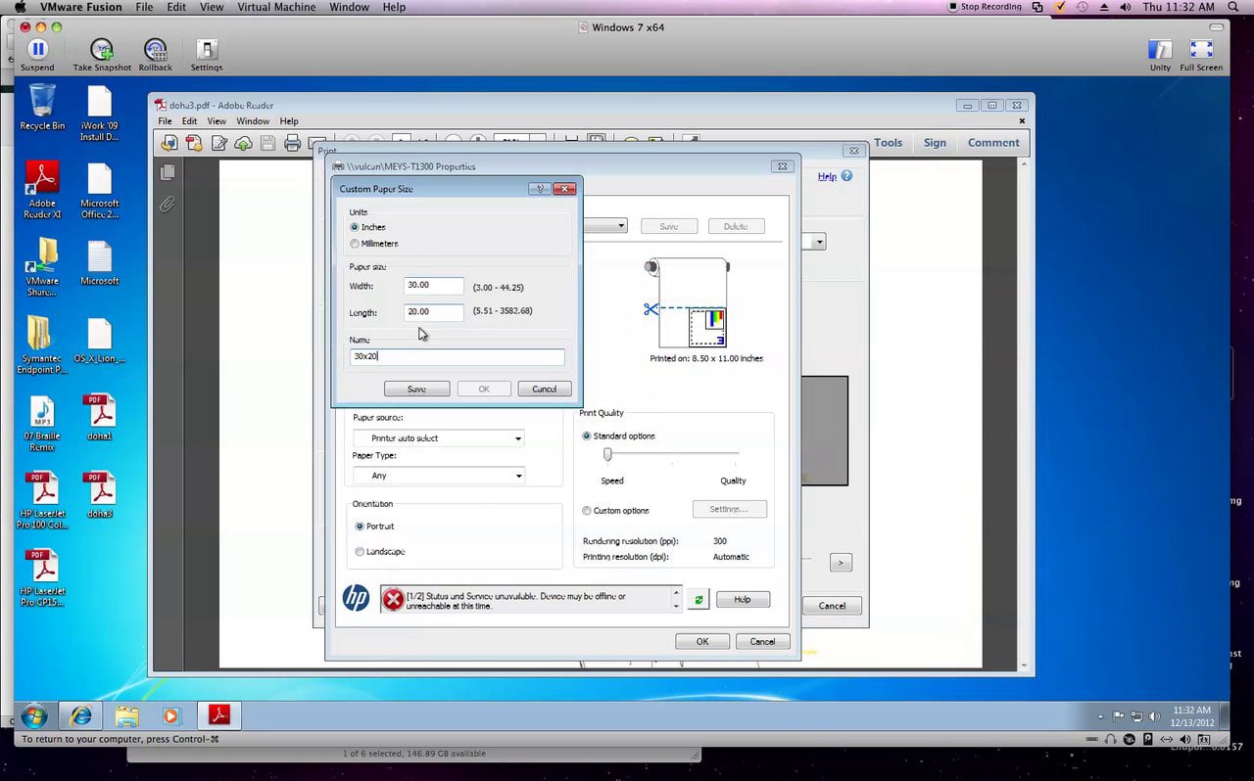Viewport: 1254px width, 781px height.
Task: Take a snapshot using the VMware toolbar
Action: pyautogui.click(x=102, y=49)
